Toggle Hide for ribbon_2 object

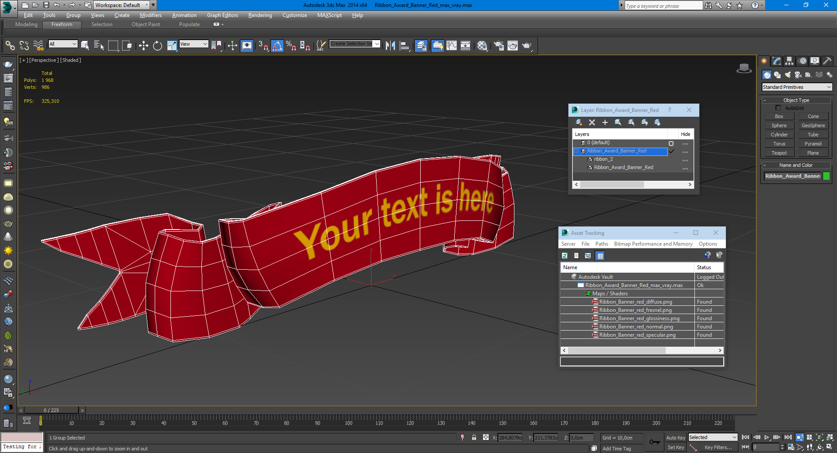pos(685,160)
